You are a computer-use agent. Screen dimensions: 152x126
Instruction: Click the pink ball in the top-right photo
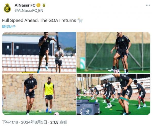[117, 71]
